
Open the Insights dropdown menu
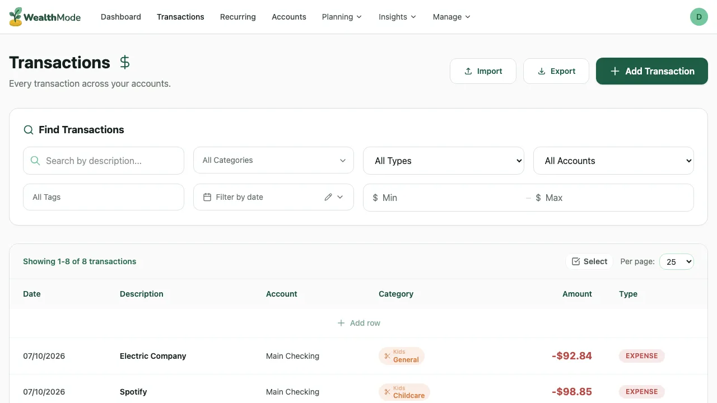397,17
